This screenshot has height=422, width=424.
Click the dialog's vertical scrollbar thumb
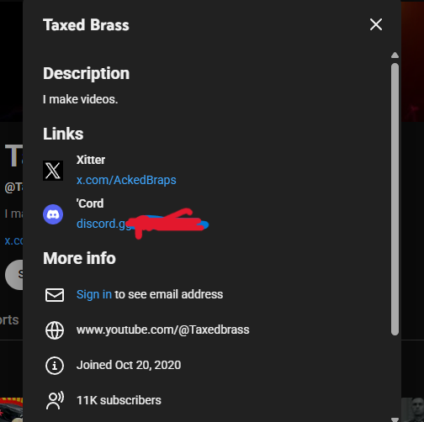[395, 199]
